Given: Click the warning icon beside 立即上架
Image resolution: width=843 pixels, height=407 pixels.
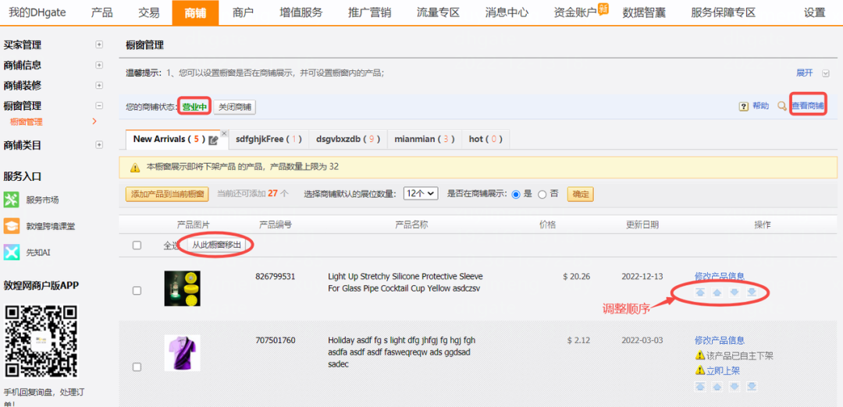Looking at the screenshot, I should point(699,370).
